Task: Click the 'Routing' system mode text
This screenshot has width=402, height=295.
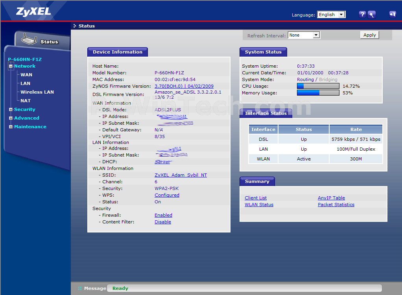Action: point(305,79)
